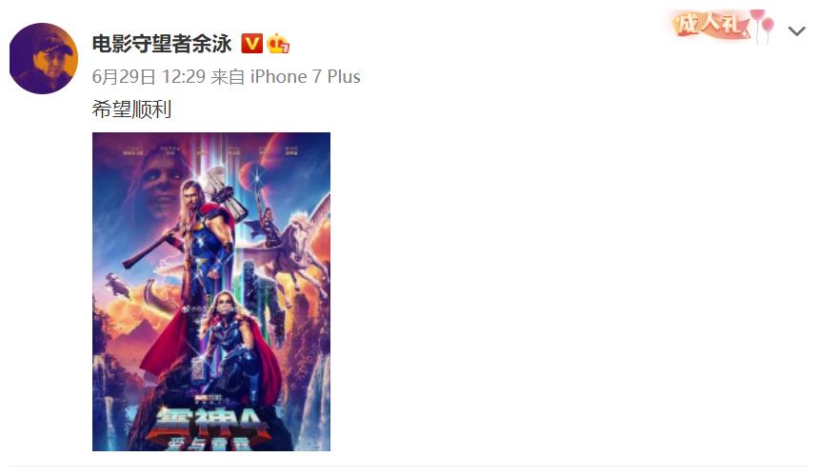Open the Thor movie poster image
Screen dimensions: 818x476
click(211, 291)
